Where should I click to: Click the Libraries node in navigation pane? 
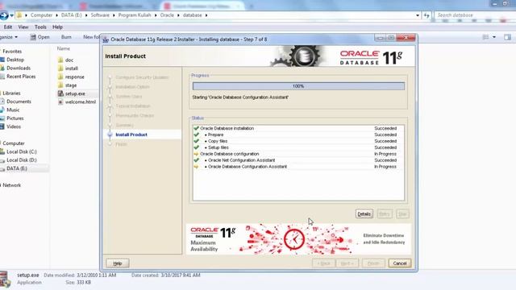click(11, 93)
